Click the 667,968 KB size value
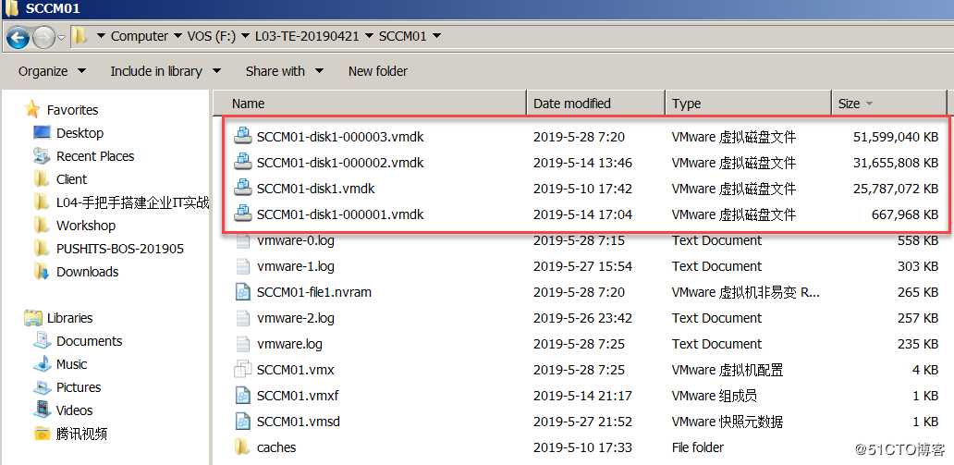954x465 pixels. tap(905, 214)
